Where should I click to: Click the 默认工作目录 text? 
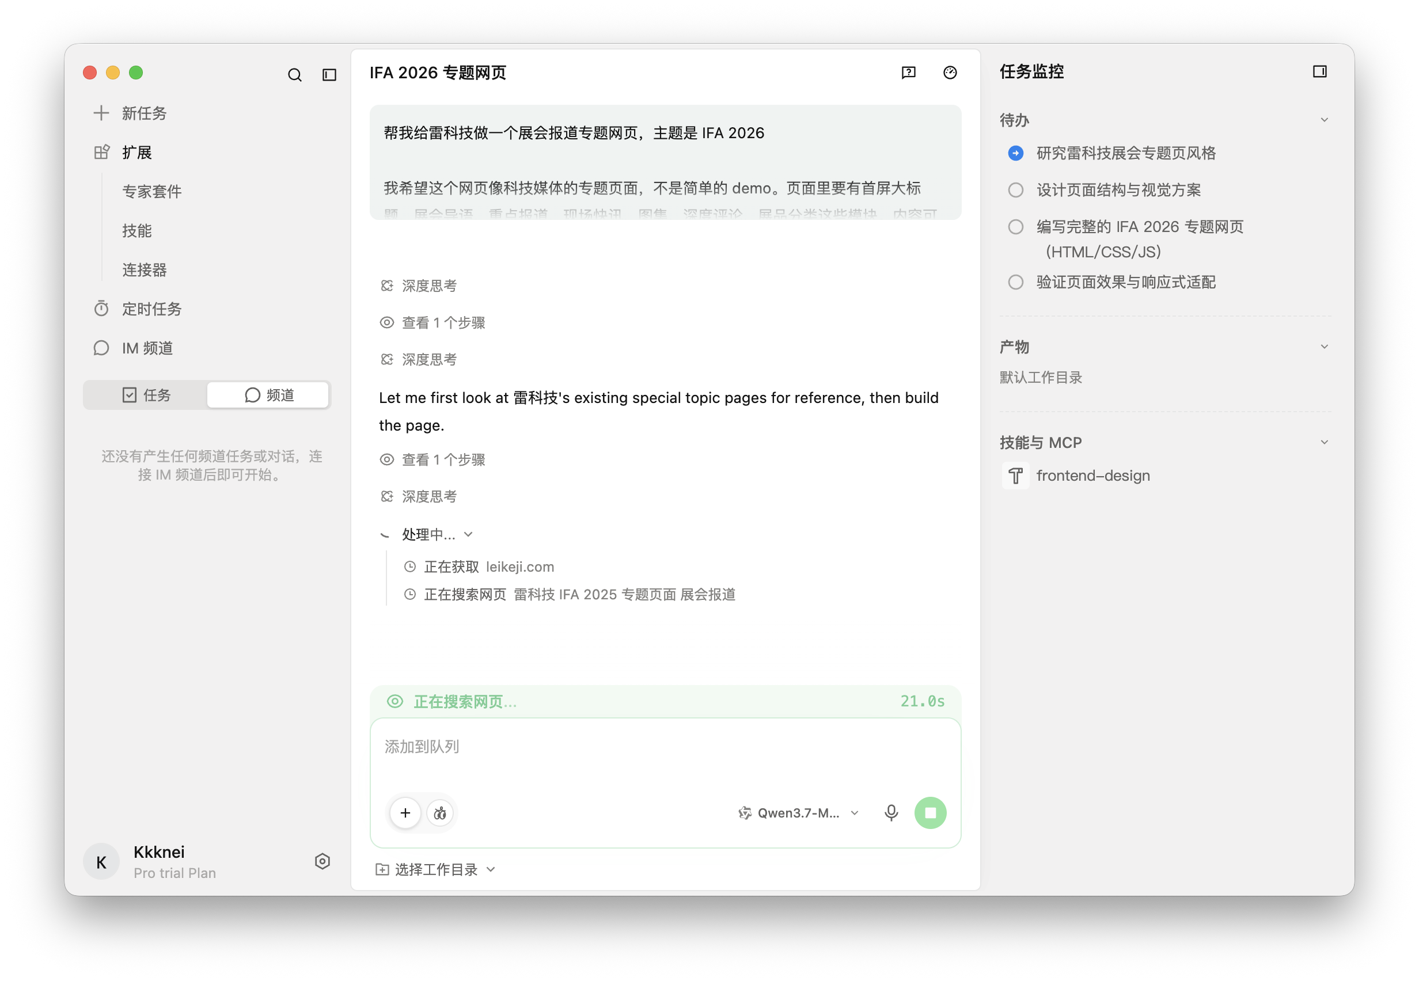[x=1041, y=378]
